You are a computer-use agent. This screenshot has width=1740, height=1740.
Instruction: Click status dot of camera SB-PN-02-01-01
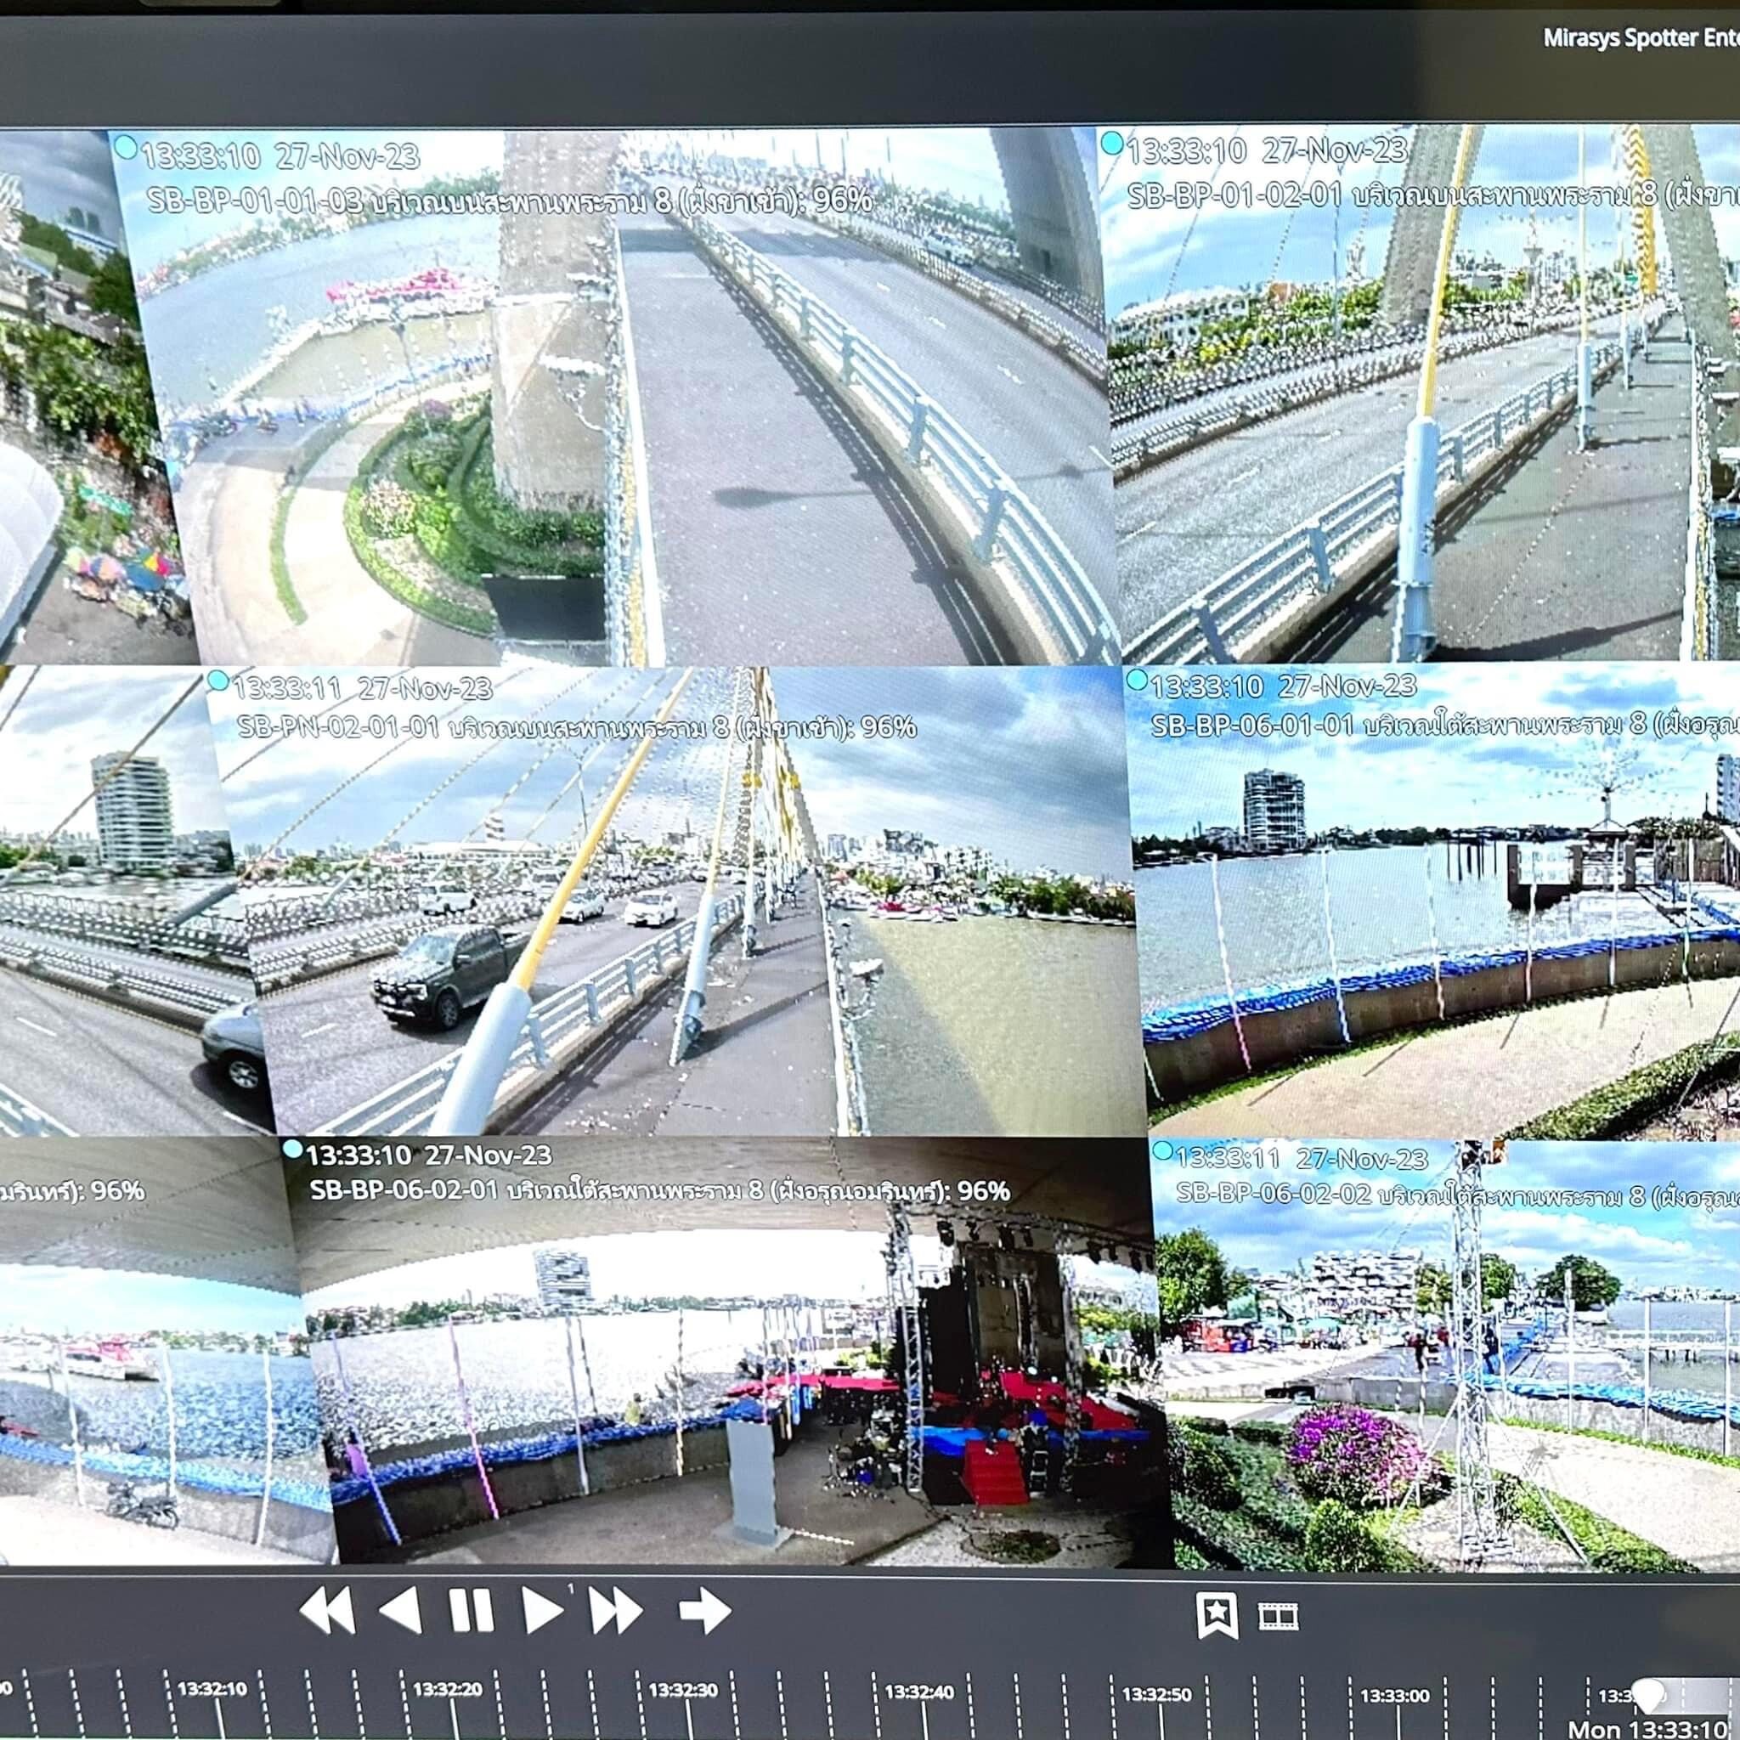tap(218, 681)
